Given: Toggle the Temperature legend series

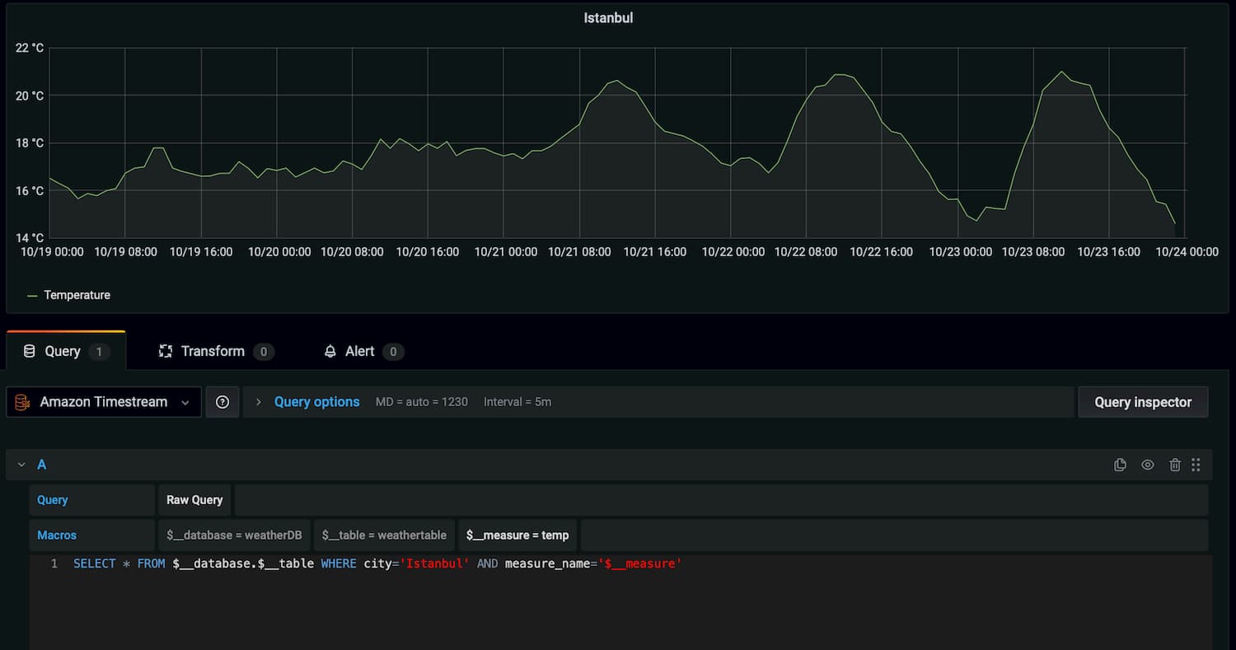Looking at the screenshot, I should (77, 295).
